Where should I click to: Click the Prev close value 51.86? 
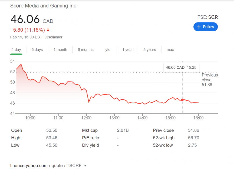pos(194,130)
